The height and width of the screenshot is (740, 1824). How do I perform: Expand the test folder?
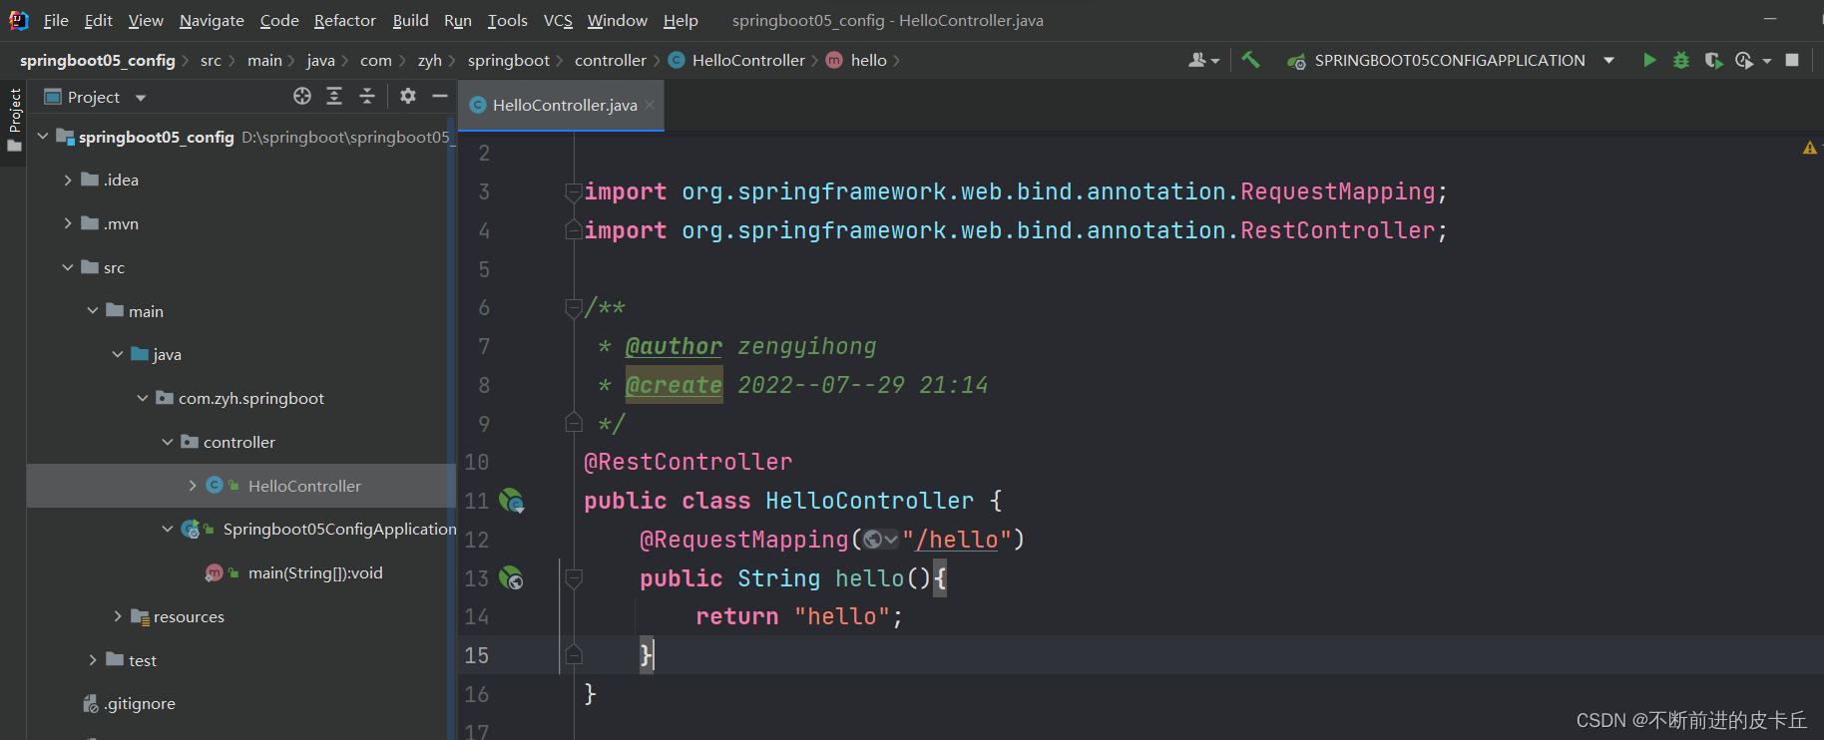coord(93,660)
